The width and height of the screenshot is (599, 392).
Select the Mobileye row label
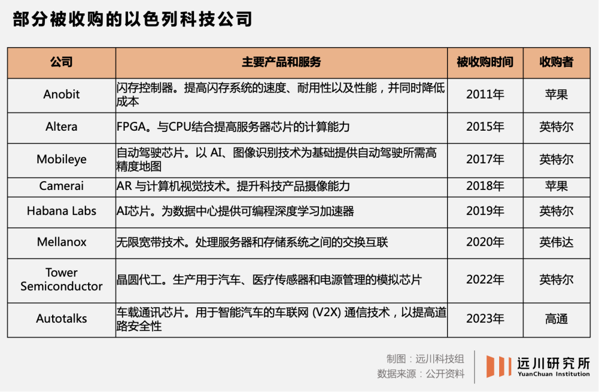click(62, 159)
